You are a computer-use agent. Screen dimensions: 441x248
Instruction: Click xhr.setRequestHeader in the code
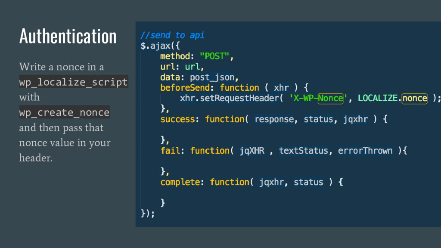click(x=229, y=98)
